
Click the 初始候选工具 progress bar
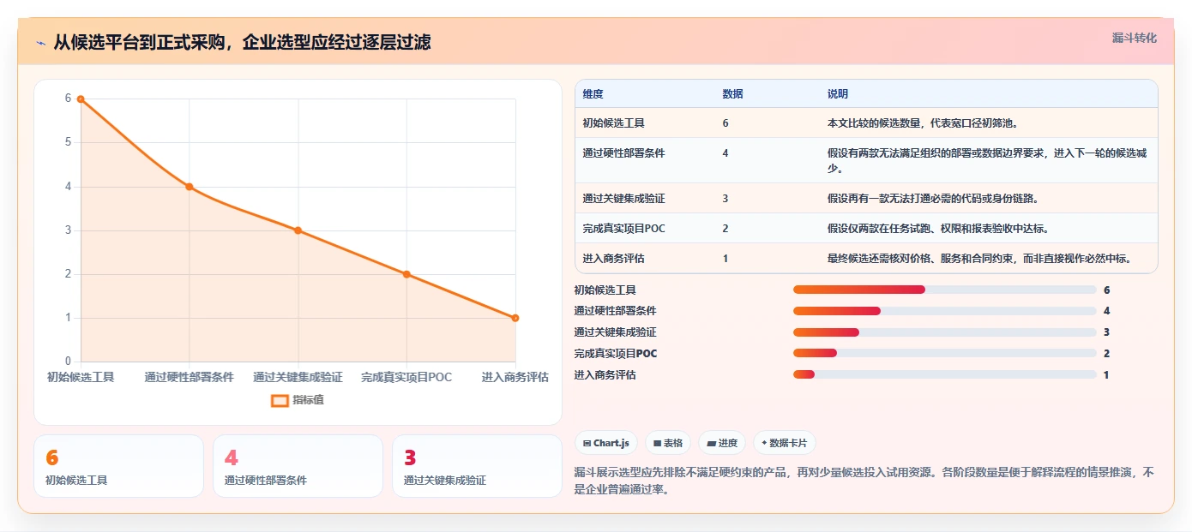[x=944, y=290]
